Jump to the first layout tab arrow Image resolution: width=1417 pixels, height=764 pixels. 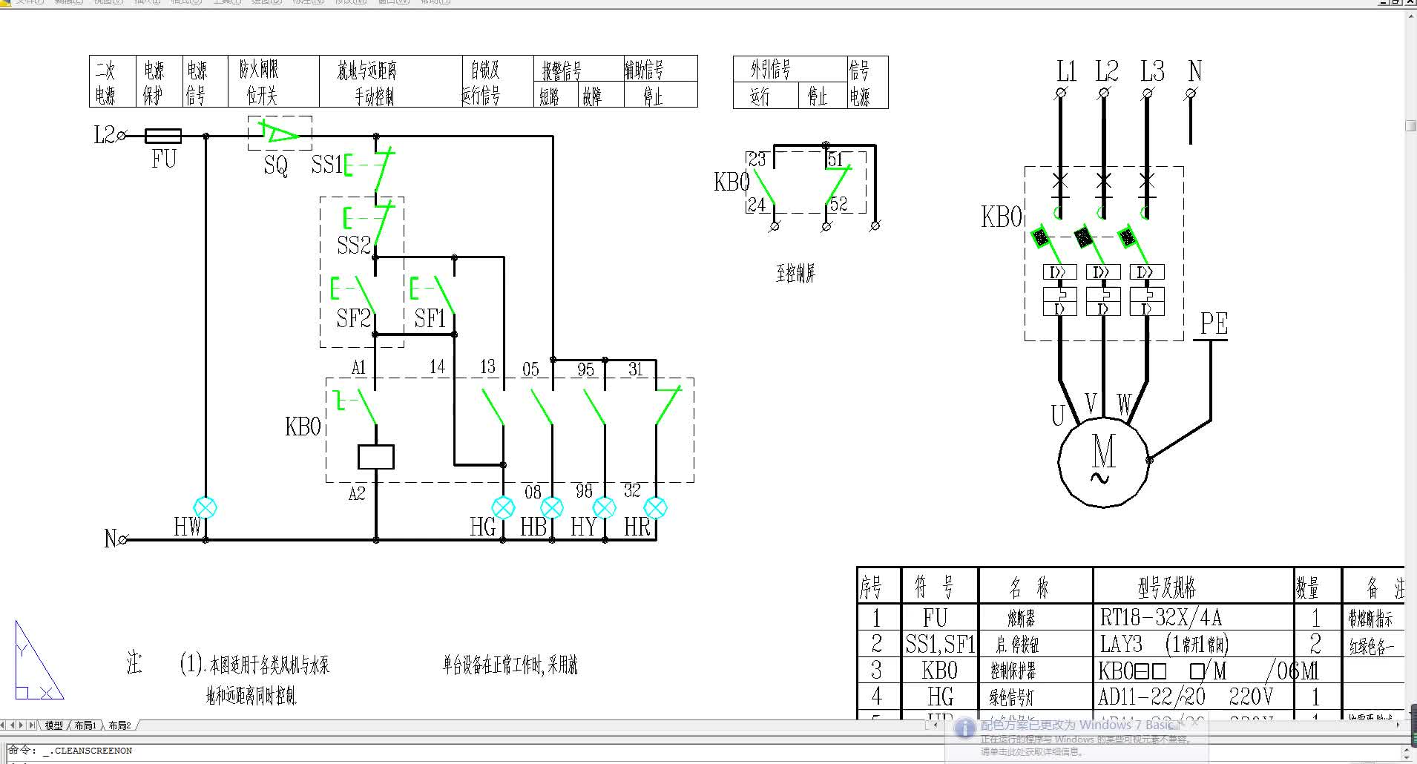tap(4, 725)
